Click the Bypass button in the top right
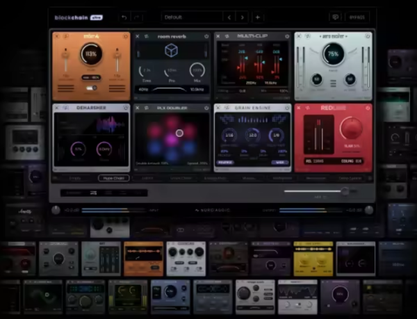 click(357, 17)
